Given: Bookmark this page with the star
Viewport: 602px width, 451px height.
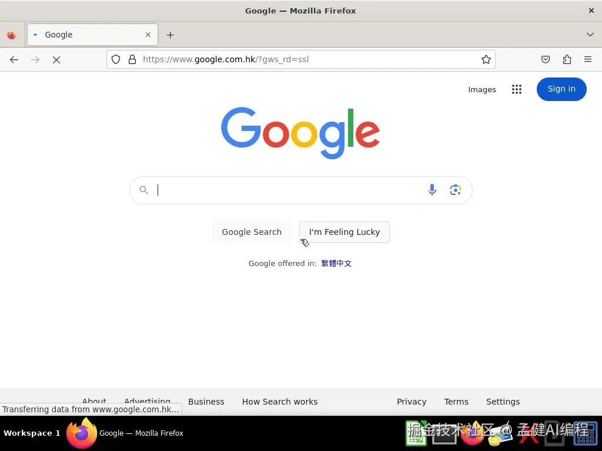Looking at the screenshot, I should pos(486,59).
